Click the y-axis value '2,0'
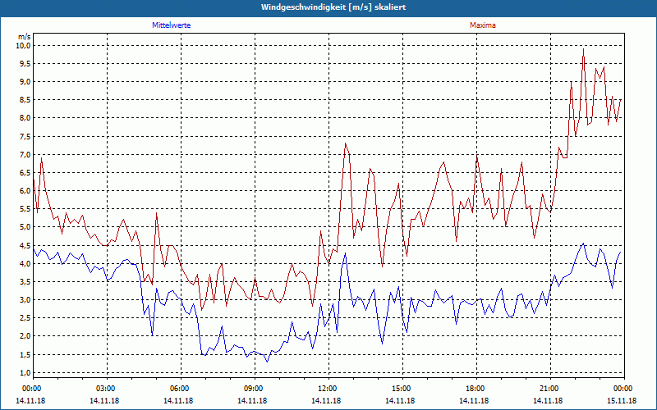 tap(25, 336)
